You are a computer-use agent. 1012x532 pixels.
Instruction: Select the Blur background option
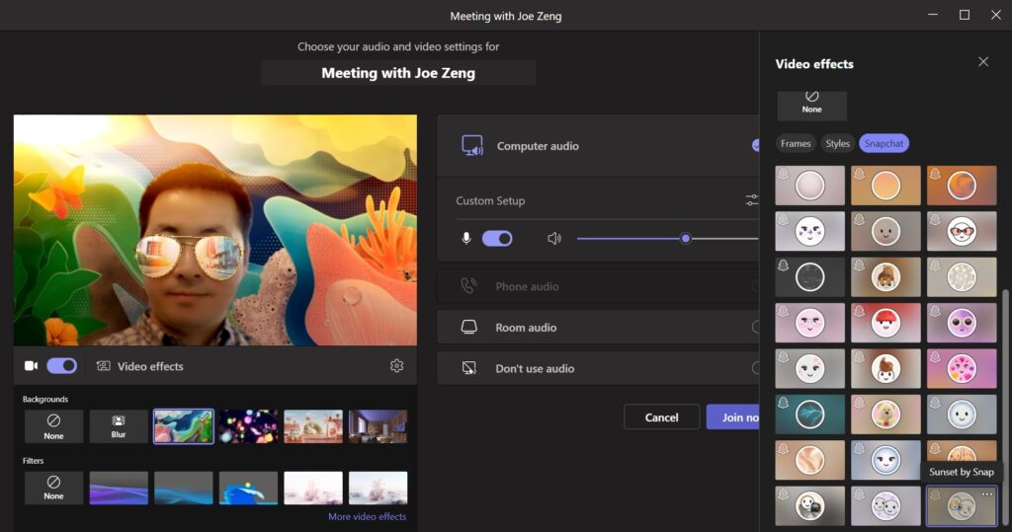119,426
